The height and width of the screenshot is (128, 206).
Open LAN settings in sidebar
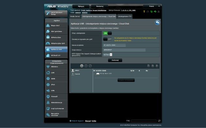(x=56, y=73)
